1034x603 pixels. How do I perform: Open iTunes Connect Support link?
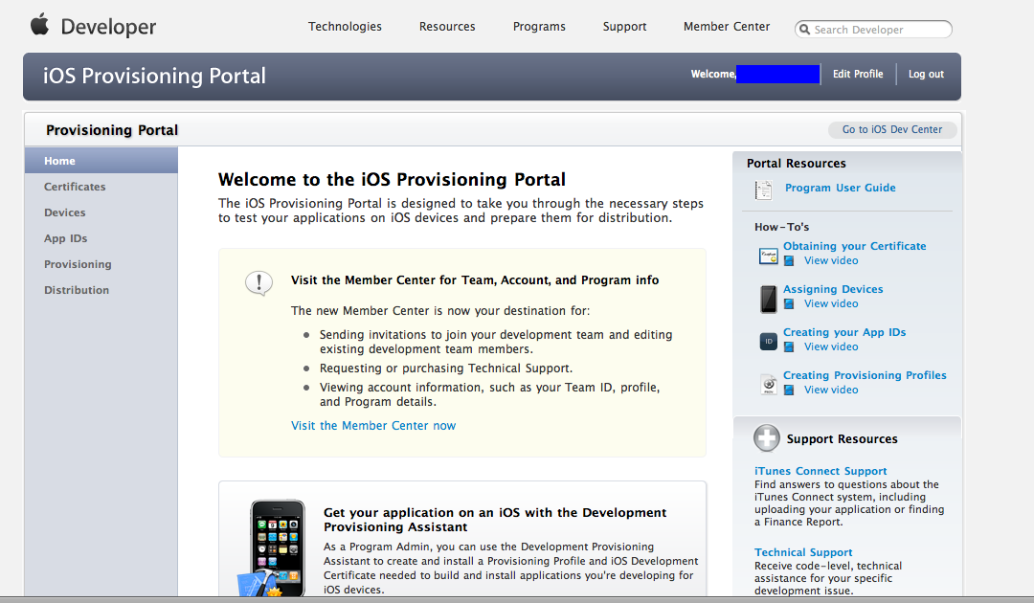tap(820, 471)
